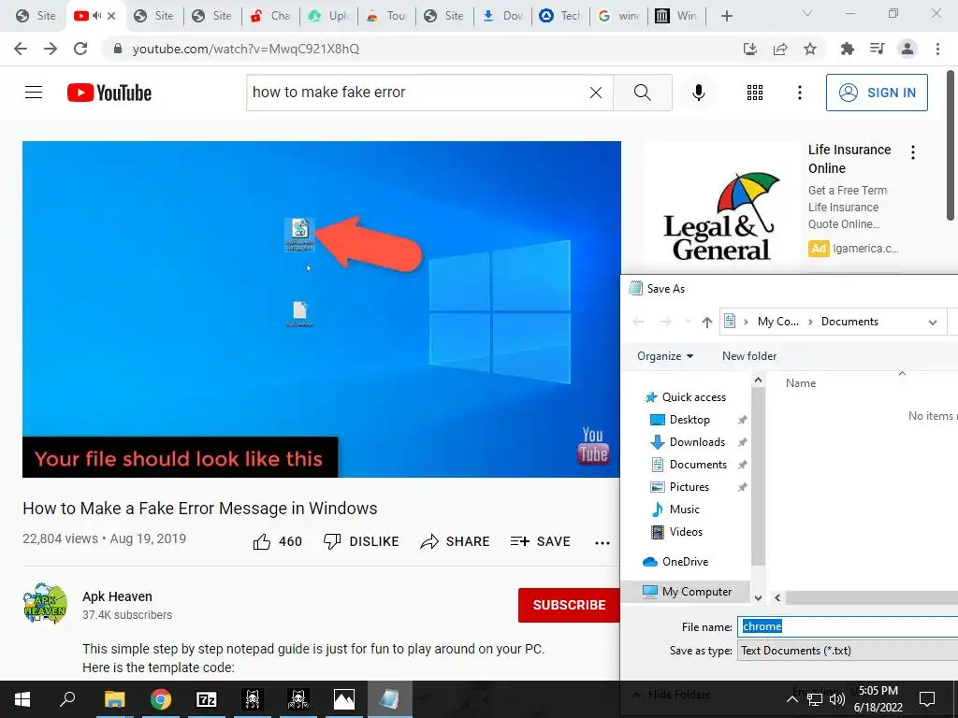Screen dimensions: 958x718
Task: Open 7-Zip from the taskbar
Action: click(x=207, y=699)
